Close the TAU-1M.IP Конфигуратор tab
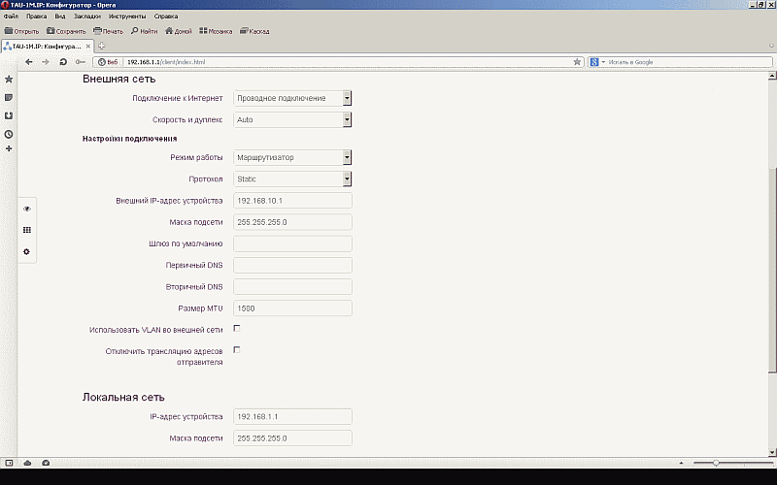Image resolution: width=777 pixels, height=485 pixels. coord(88,46)
